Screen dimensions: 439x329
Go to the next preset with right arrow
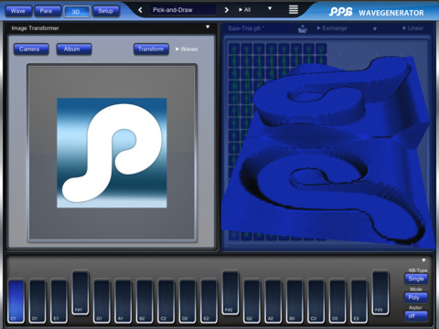click(x=227, y=10)
